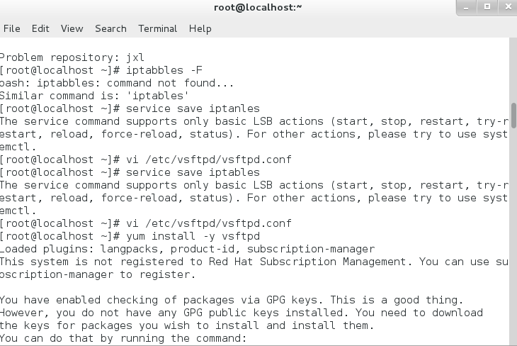
Task: Click the scrollbar track below the thumb
Action: tap(513, 248)
